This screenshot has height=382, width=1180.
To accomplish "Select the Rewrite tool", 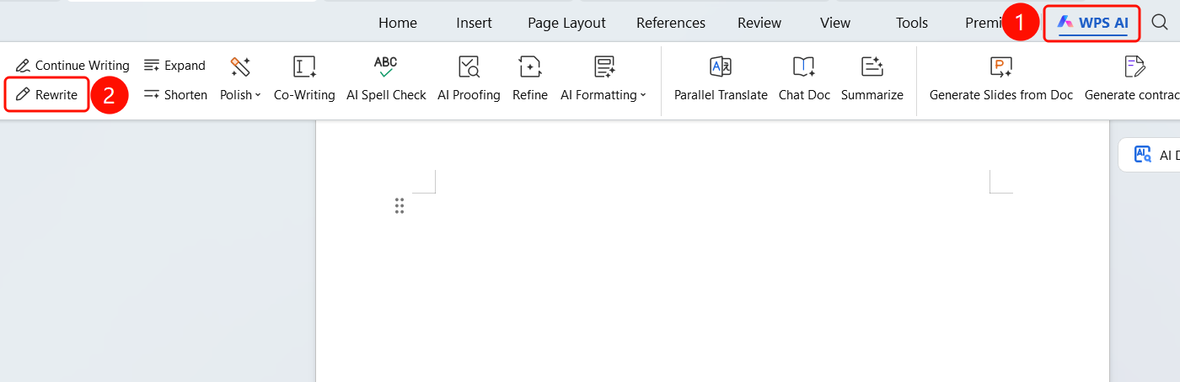I will [x=47, y=95].
